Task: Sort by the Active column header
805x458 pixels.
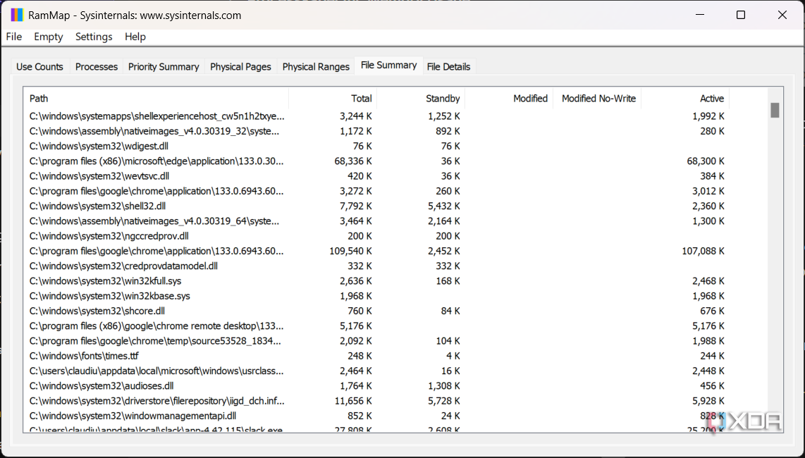Action: pyautogui.click(x=685, y=98)
